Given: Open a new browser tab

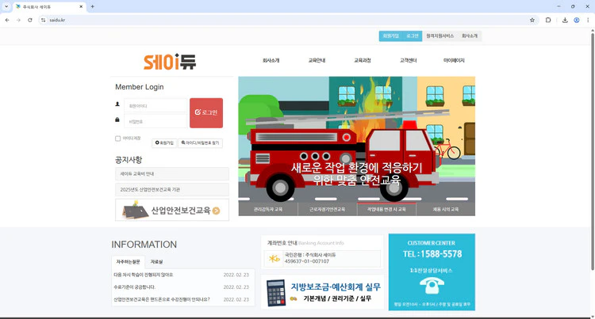Looking at the screenshot, I should pos(92,6).
